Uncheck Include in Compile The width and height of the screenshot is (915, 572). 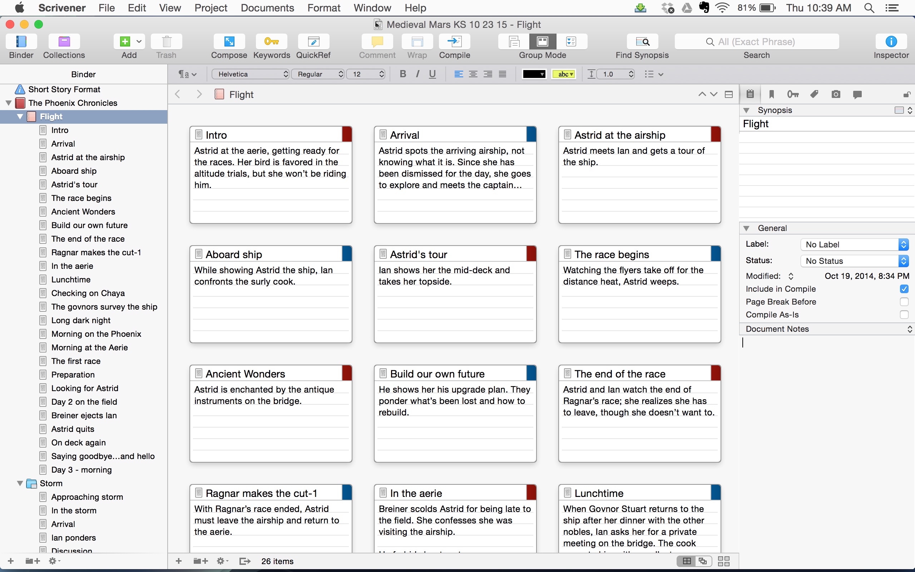pos(904,289)
